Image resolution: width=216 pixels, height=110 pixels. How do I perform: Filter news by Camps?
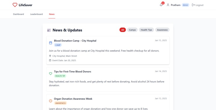[x=132, y=30]
